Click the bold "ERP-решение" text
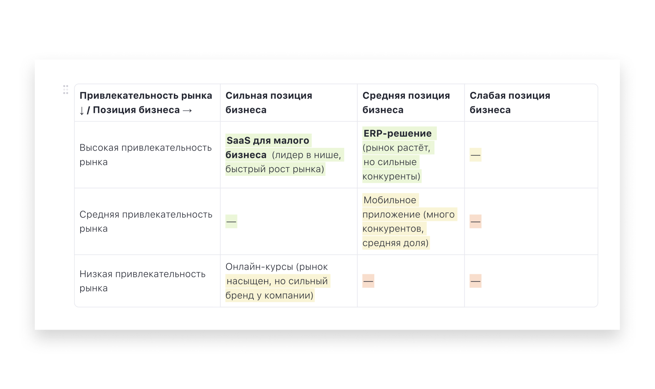The height and width of the screenshot is (389, 655). coord(397,134)
